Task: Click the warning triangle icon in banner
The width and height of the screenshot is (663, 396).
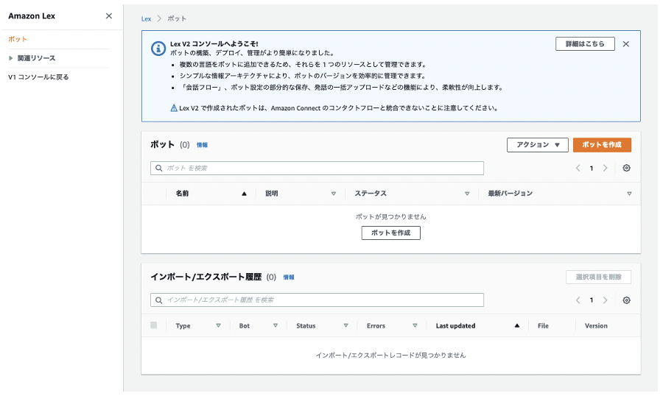Action: 174,108
